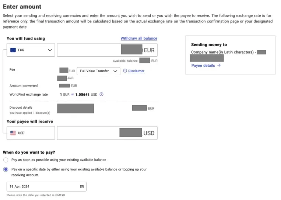
Task: Select Pay on a specific date option
Action: (x=6, y=169)
